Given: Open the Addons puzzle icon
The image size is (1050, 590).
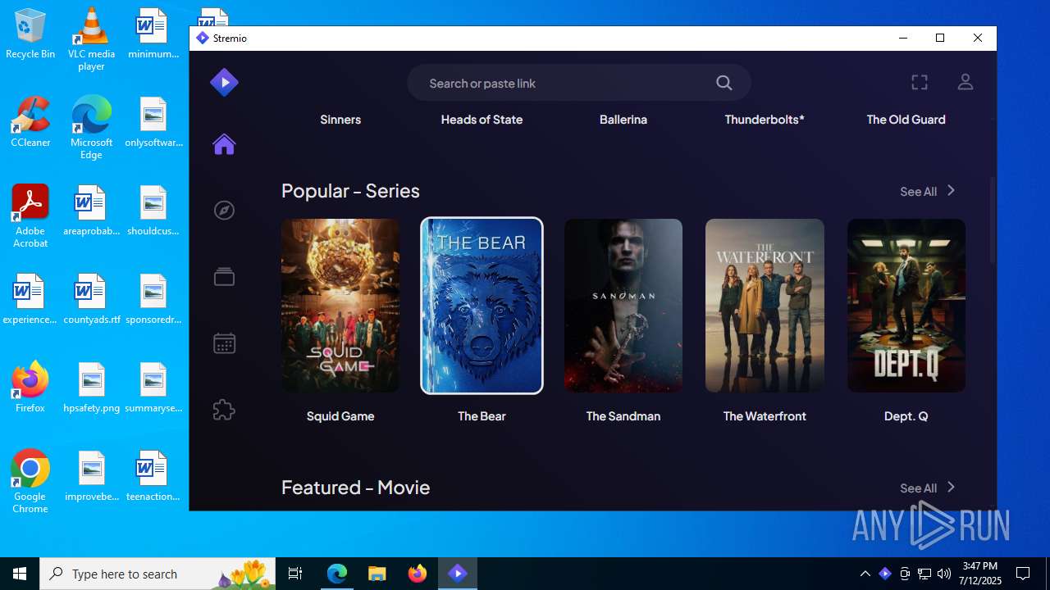Looking at the screenshot, I should point(224,410).
